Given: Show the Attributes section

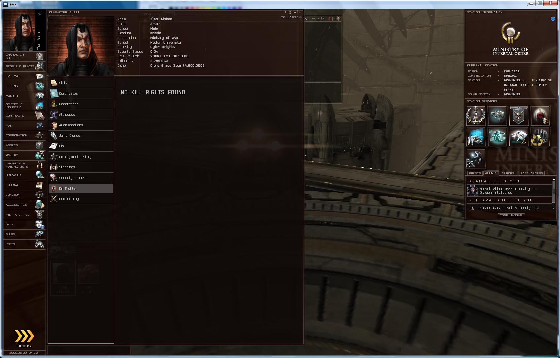Looking at the screenshot, I should pos(81,115).
